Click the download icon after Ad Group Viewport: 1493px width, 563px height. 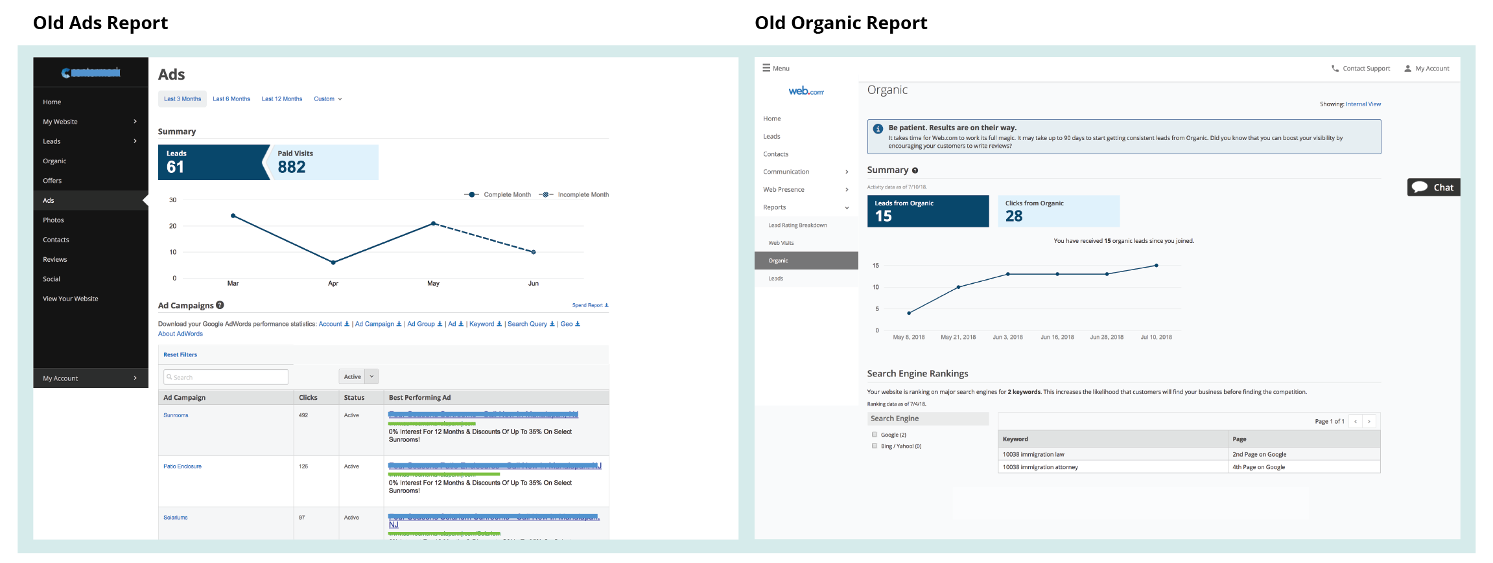point(440,324)
